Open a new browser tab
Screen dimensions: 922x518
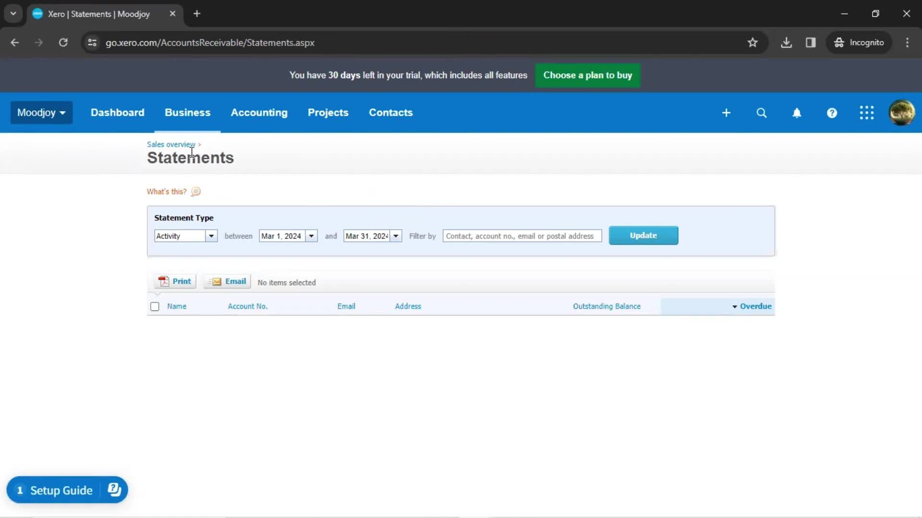click(197, 14)
